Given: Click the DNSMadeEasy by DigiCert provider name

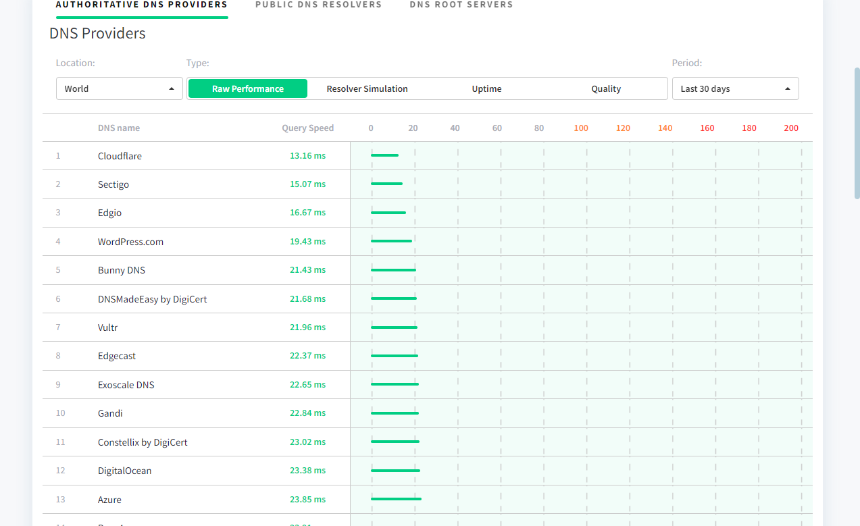Looking at the screenshot, I should 153,299.
